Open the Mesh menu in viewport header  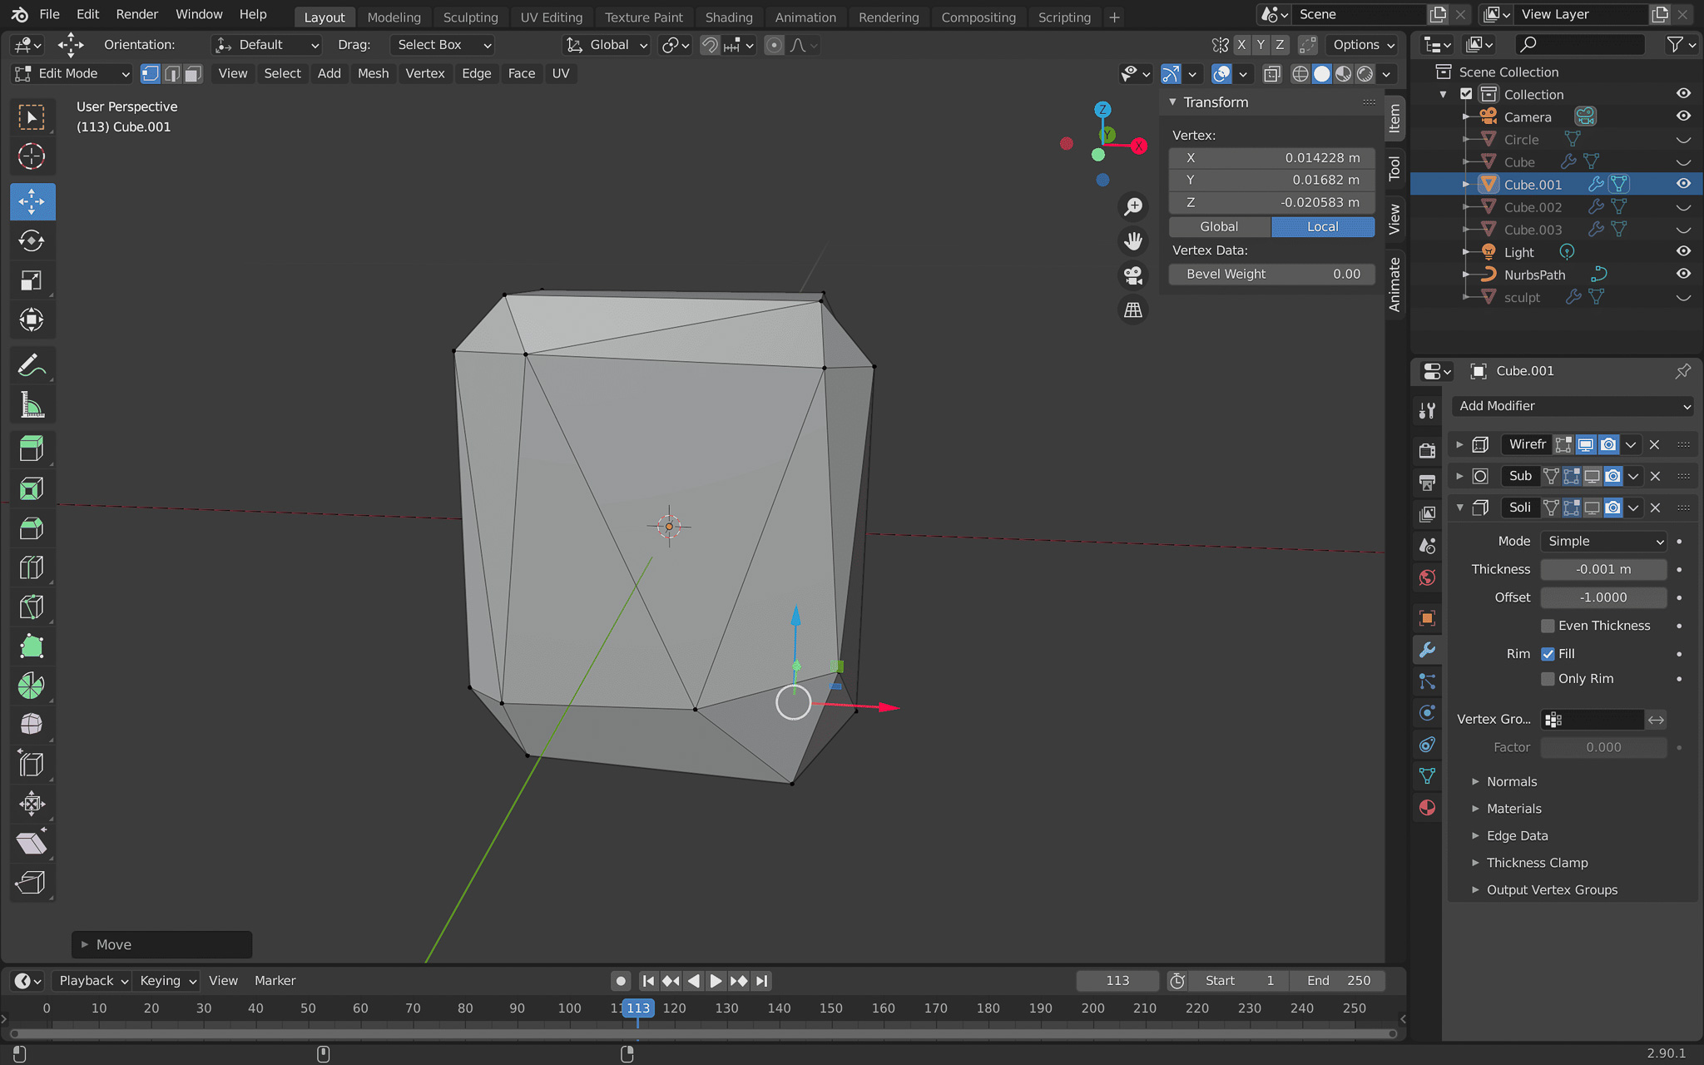click(x=373, y=73)
